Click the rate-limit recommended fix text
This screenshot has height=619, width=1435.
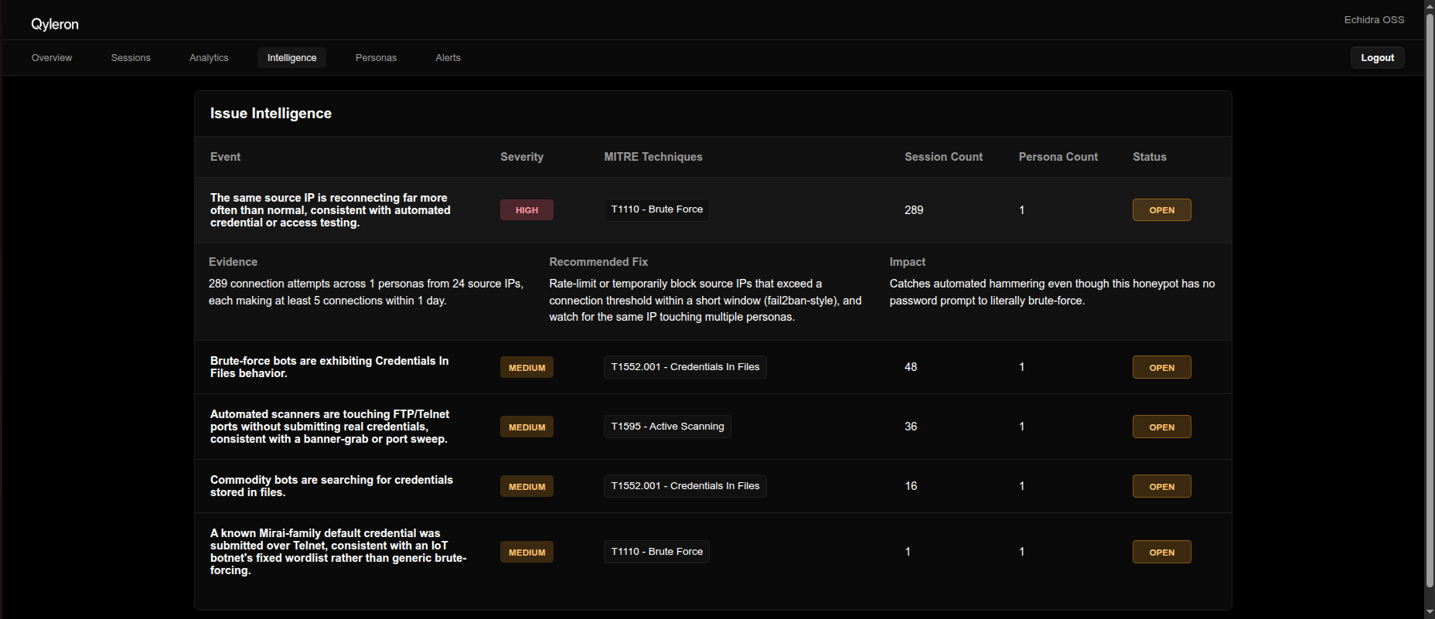[705, 301]
